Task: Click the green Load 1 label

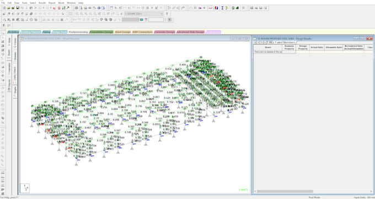Action: [243, 190]
